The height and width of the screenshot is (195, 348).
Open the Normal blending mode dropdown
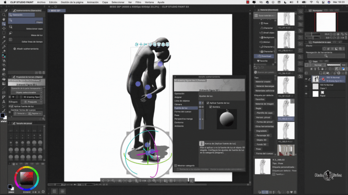pos(319,65)
